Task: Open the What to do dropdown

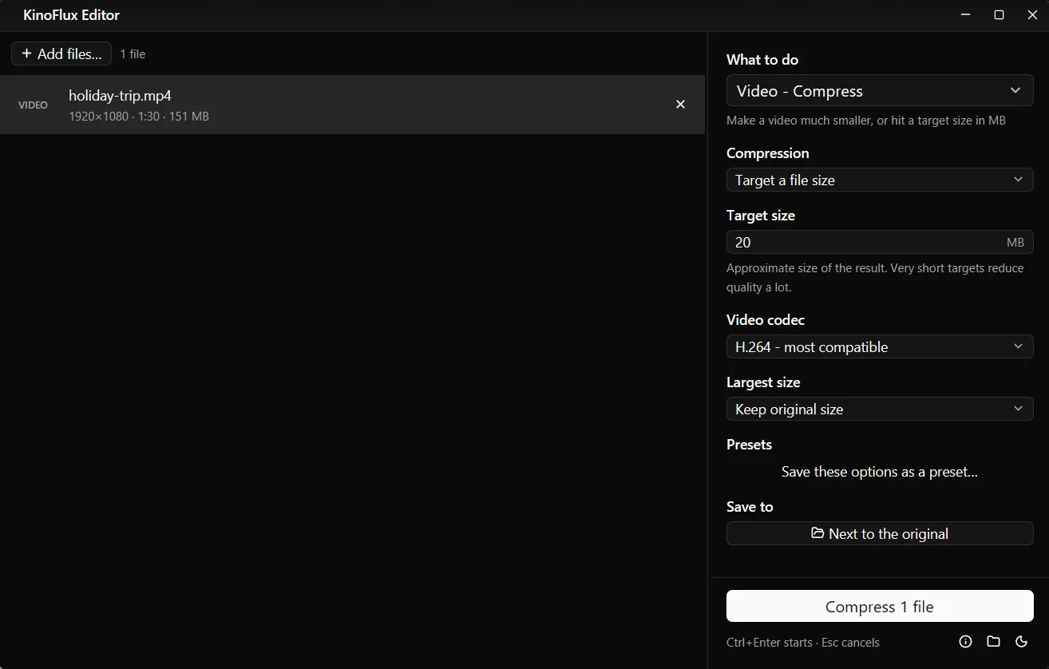Action: click(880, 91)
